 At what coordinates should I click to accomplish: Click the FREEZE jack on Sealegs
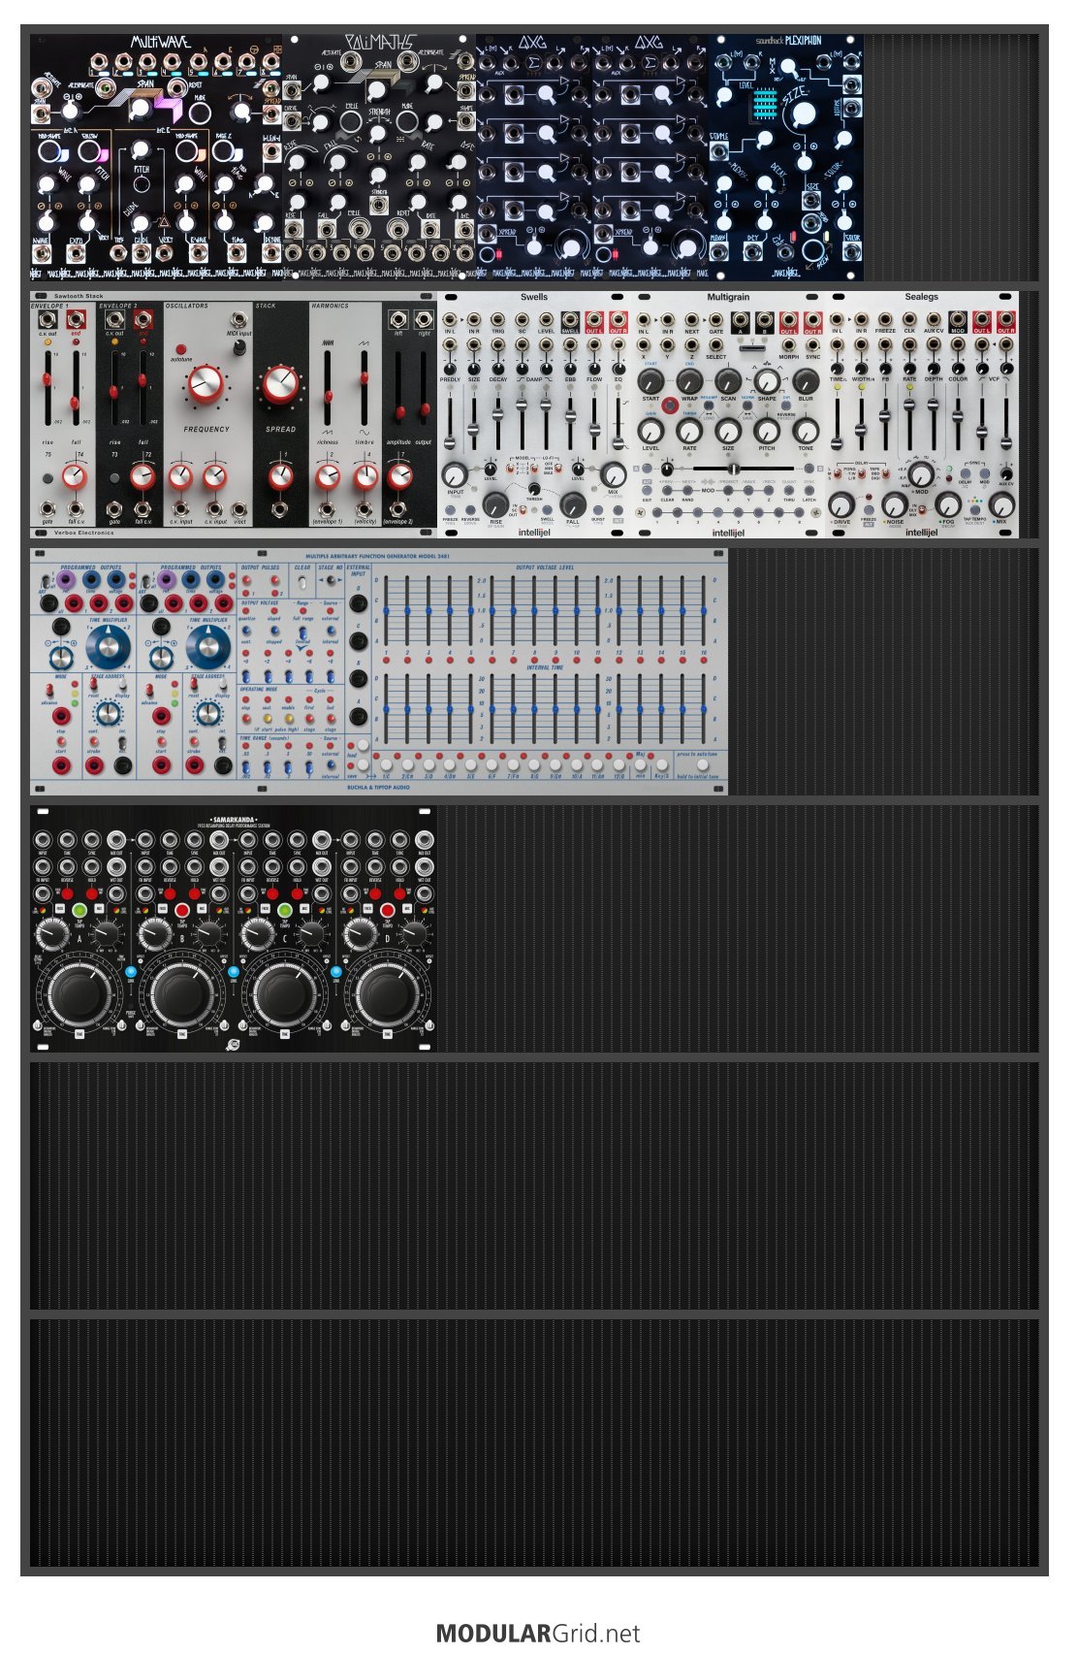[x=885, y=319]
